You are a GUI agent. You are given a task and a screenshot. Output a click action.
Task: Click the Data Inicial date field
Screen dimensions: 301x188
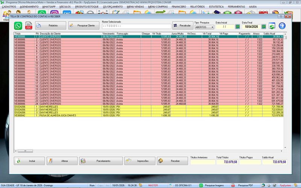224,27
